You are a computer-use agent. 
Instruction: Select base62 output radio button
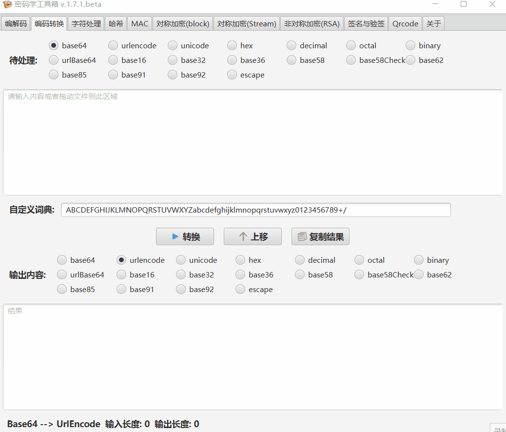[x=419, y=275]
